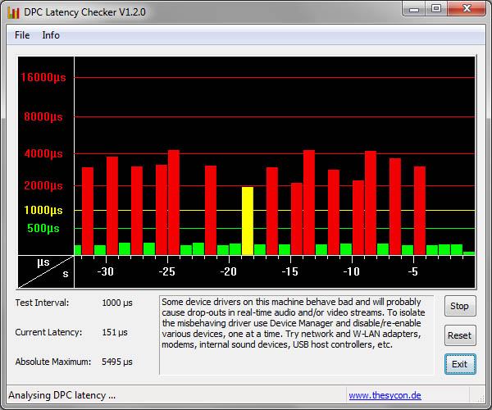Click the Analysing DPC latency status text
The height and width of the screenshot is (410, 492).
62,395
